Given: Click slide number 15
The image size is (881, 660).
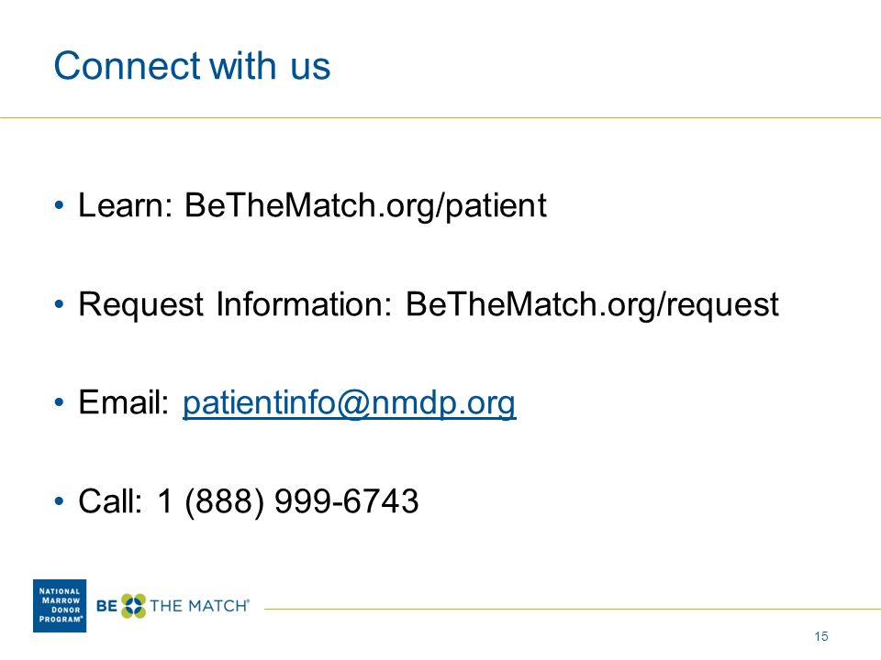Looking at the screenshot, I should (x=820, y=636).
